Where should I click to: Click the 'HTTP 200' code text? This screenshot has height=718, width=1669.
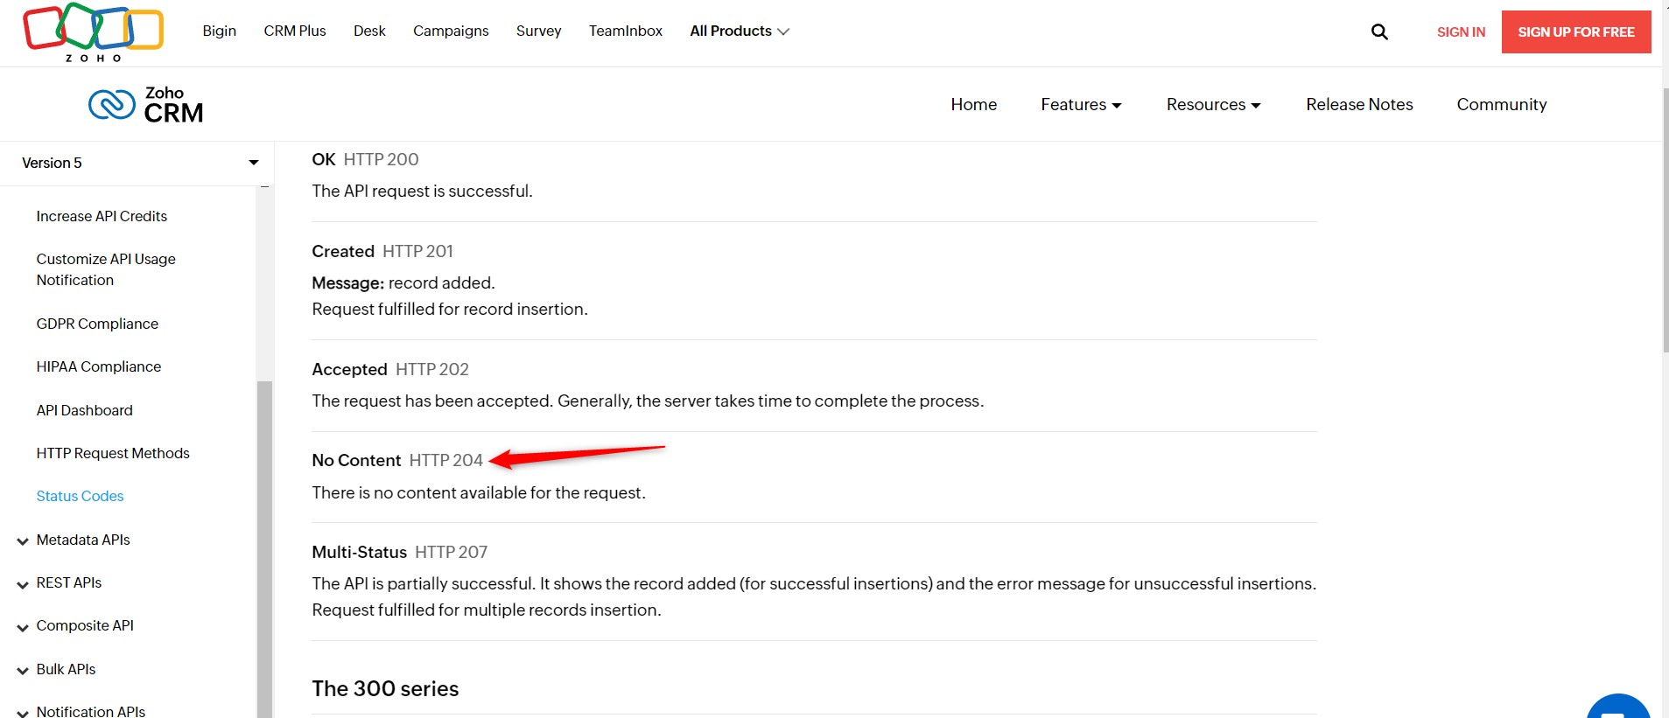pyautogui.click(x=381, y=160)
